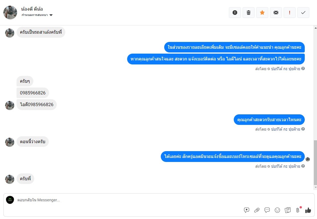Toggle the red exclamation priority button
The image size is (317, 219).
290,13
